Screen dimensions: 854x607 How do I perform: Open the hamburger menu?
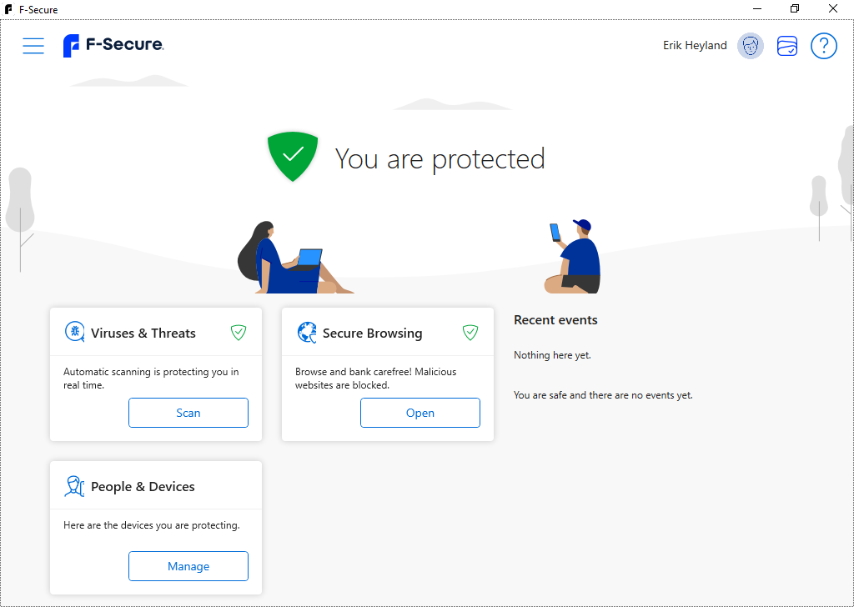point(33,46)
